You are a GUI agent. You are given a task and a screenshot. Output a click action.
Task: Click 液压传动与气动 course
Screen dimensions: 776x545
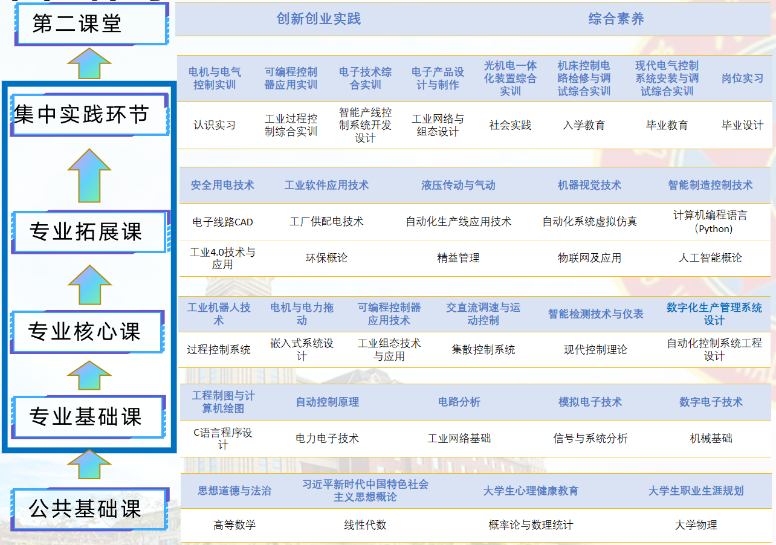click(458, 185)
